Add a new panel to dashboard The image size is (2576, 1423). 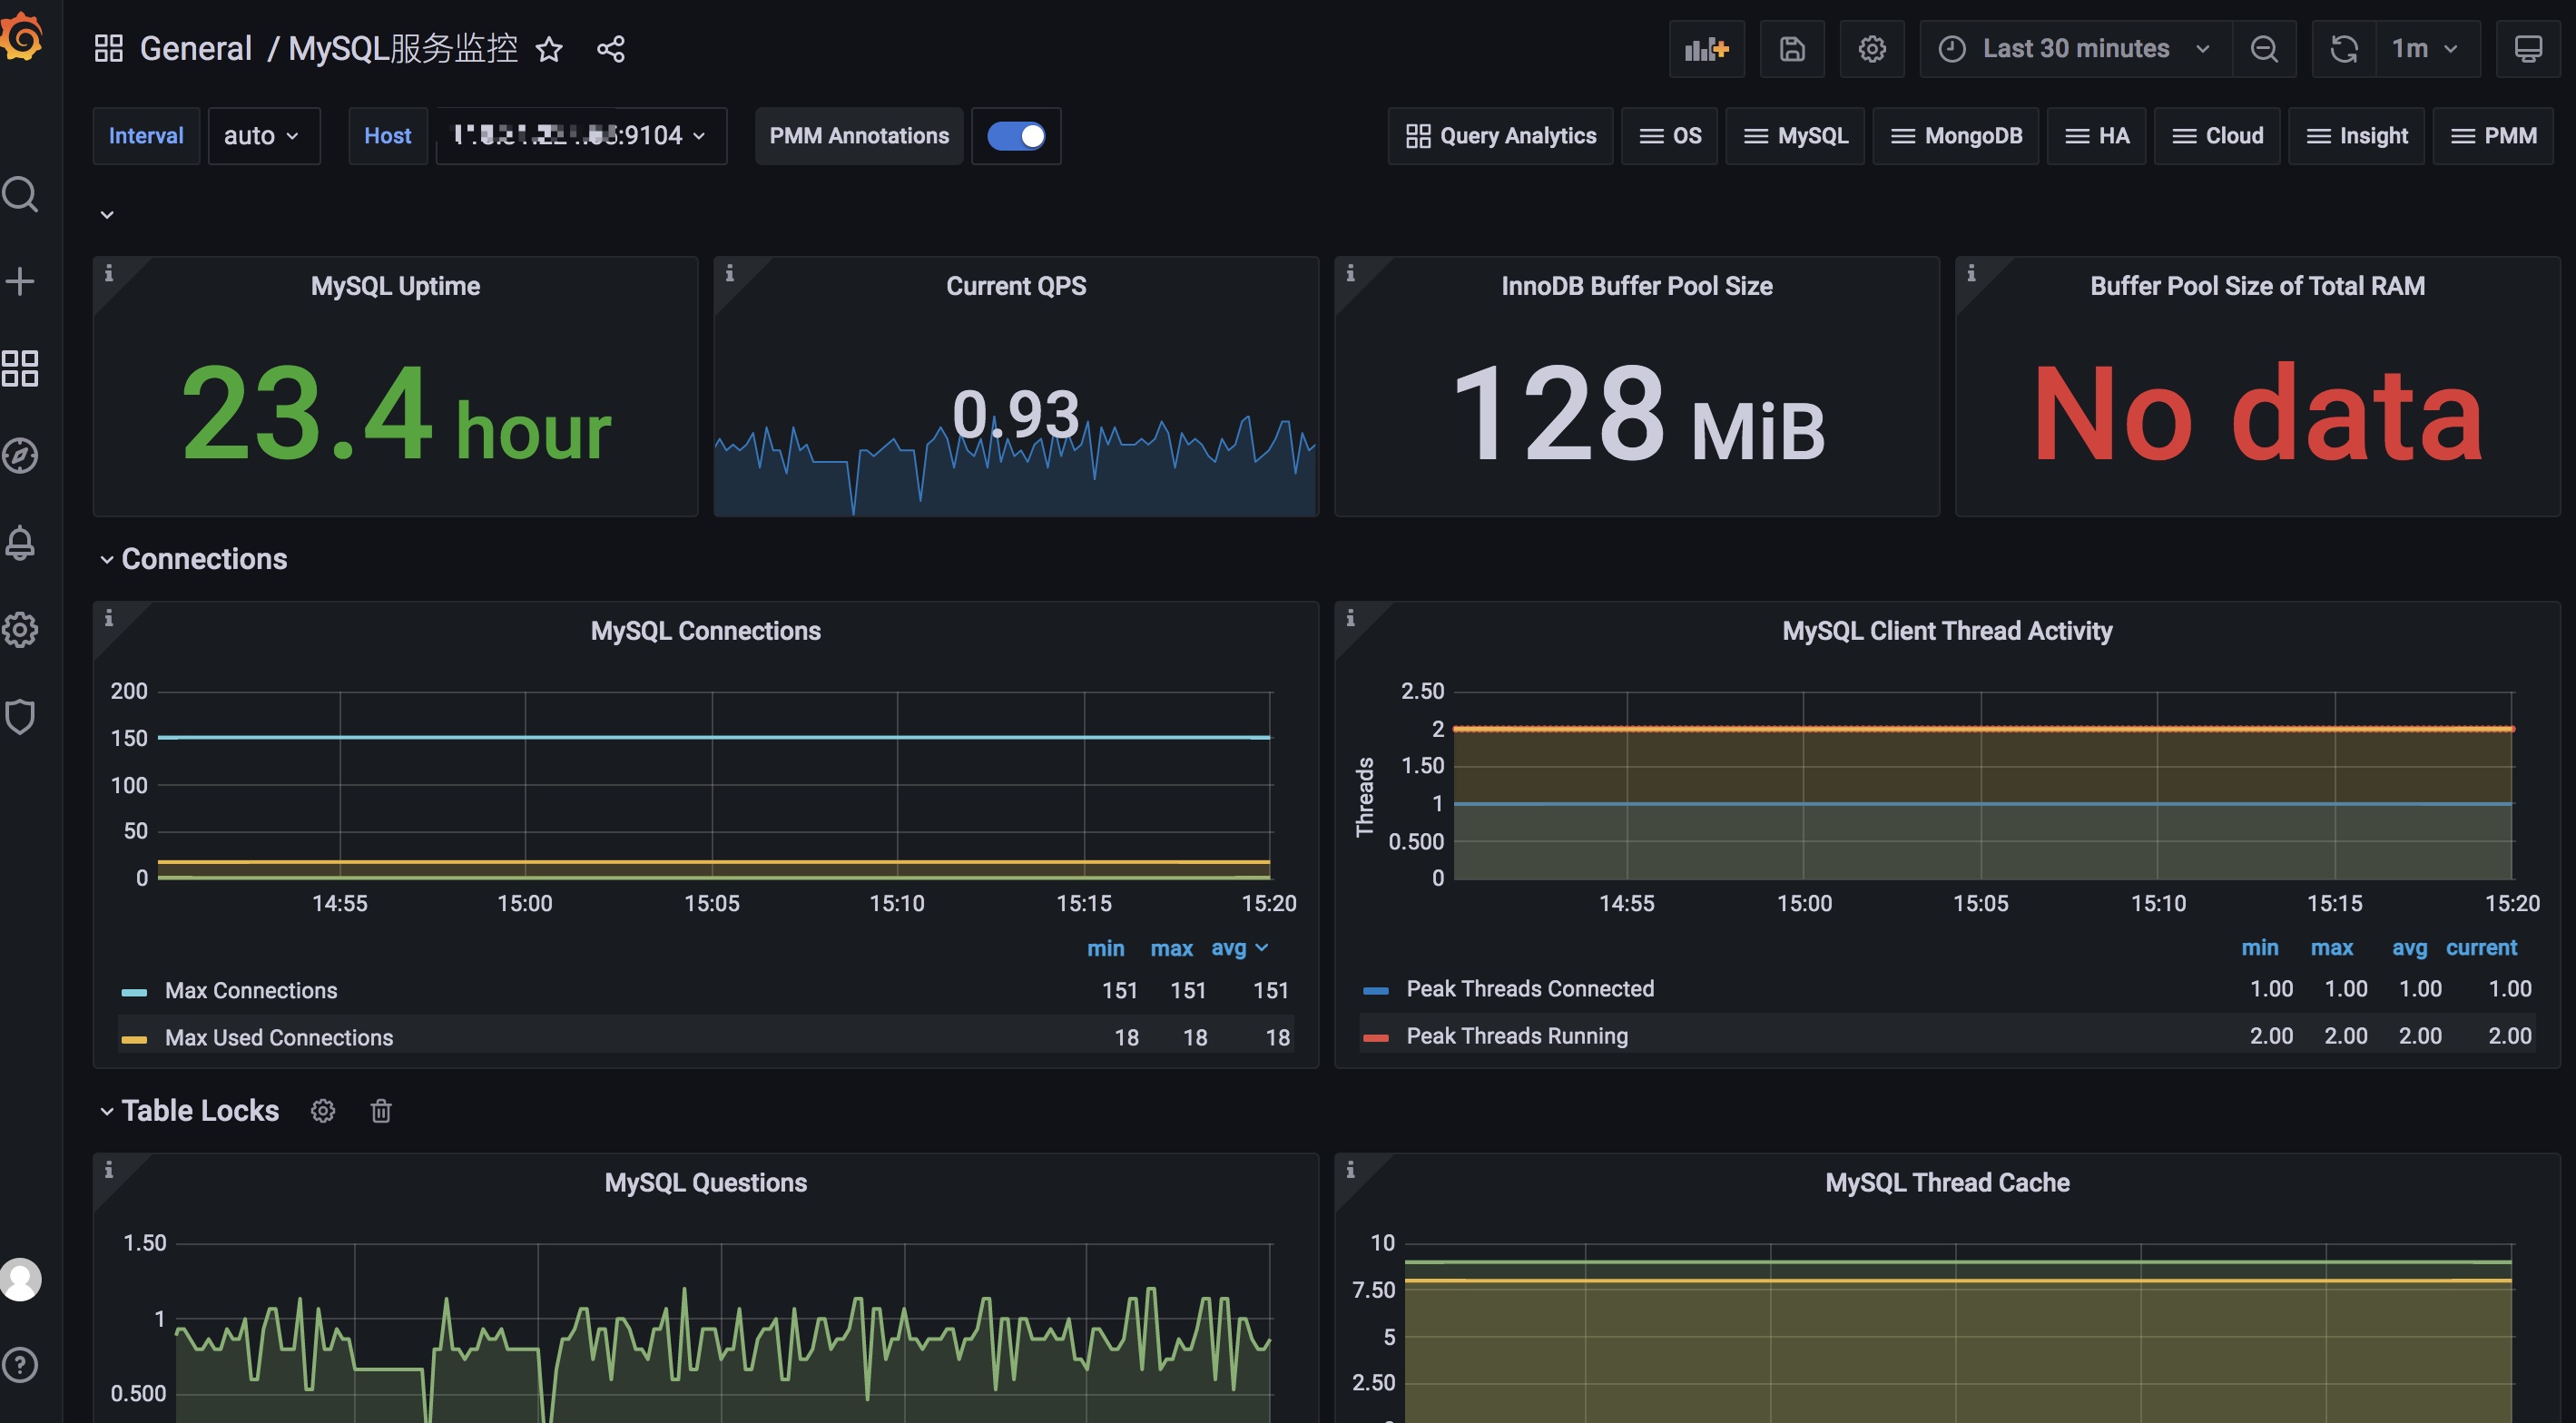(1706, 49)
